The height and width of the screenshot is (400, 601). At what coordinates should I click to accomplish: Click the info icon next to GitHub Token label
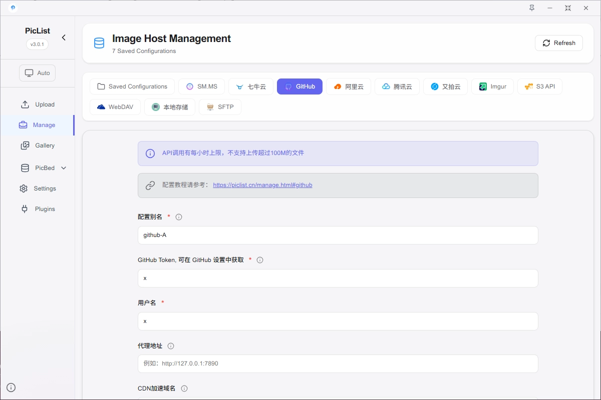coord(260,260)
